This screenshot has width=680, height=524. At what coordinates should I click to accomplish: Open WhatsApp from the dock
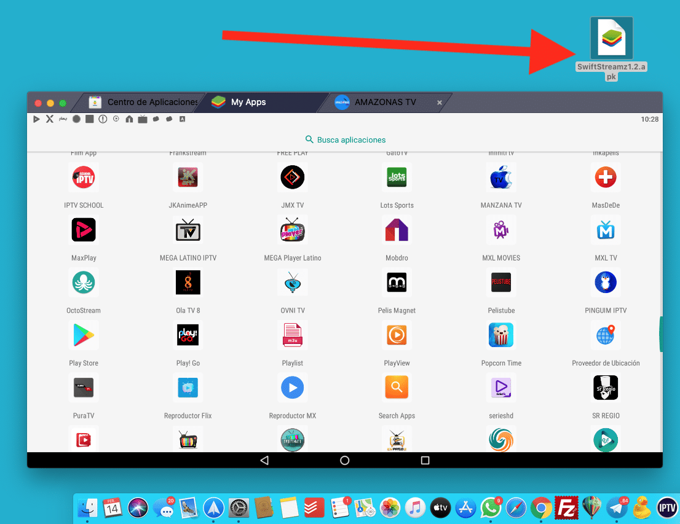point(490,509)
